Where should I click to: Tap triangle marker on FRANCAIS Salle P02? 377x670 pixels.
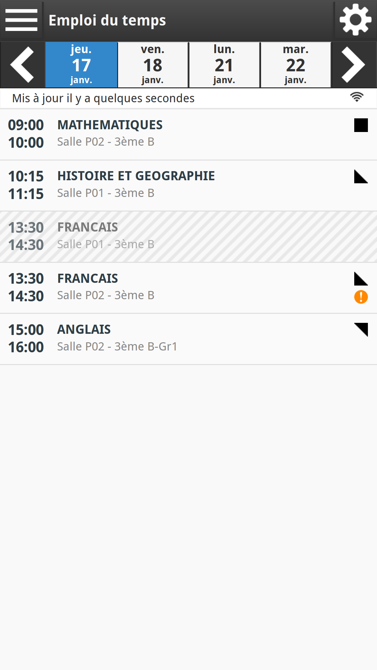tap(361, 279)
